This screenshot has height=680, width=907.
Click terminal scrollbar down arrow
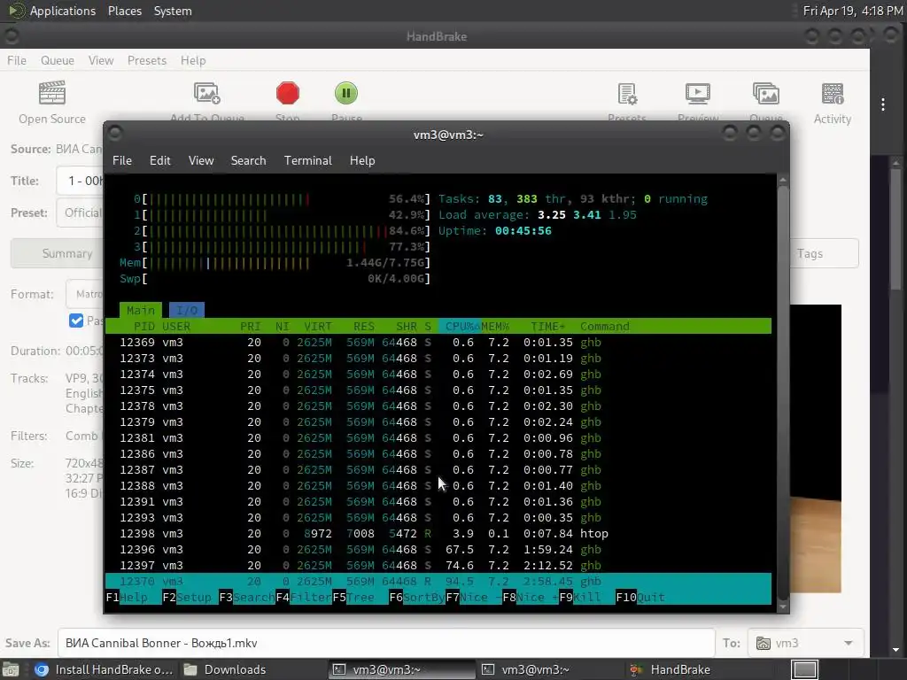coord(783,606)
